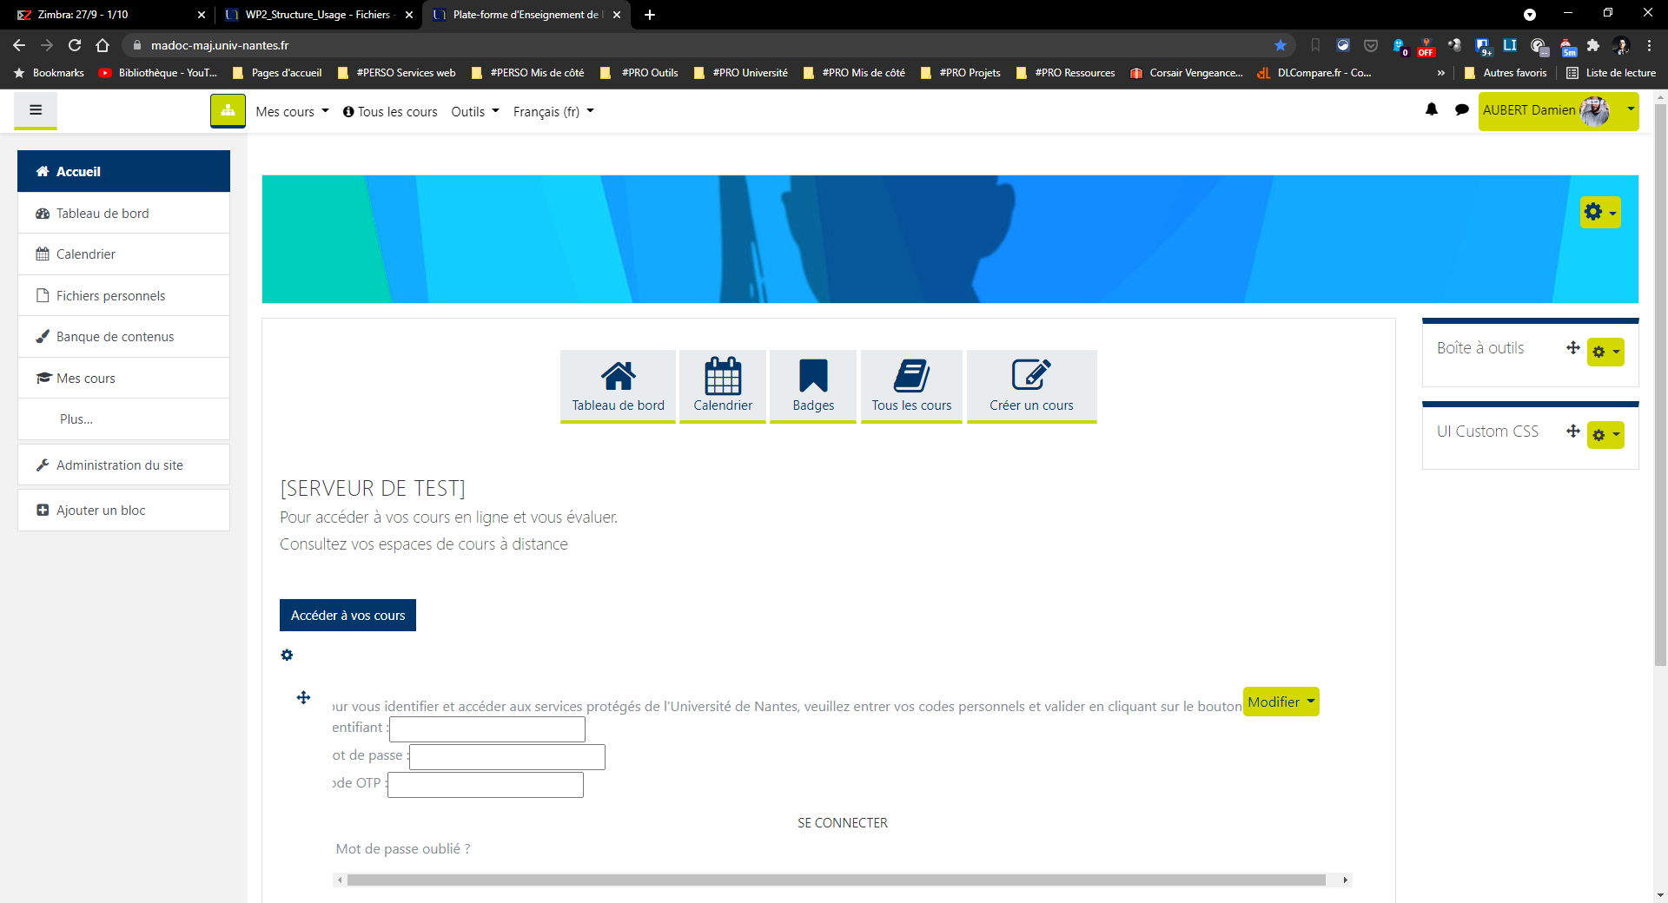Click the Tous les cours book tile

click(x=911, y=386)
